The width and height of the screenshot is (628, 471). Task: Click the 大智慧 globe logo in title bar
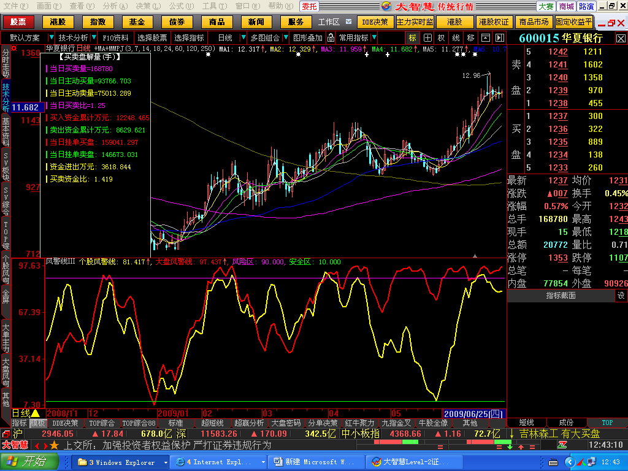(386, 6)
